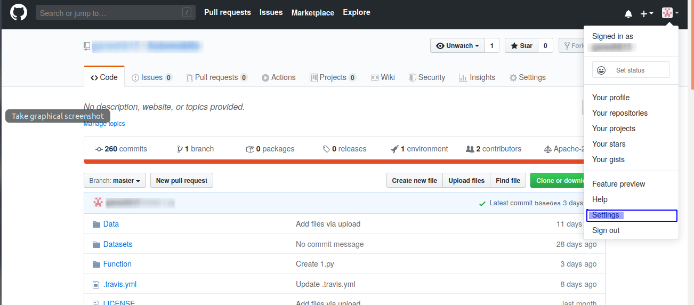Click the Manage topics link
Viewport: 694px width, 305px height.
click(x=104, y=124)
